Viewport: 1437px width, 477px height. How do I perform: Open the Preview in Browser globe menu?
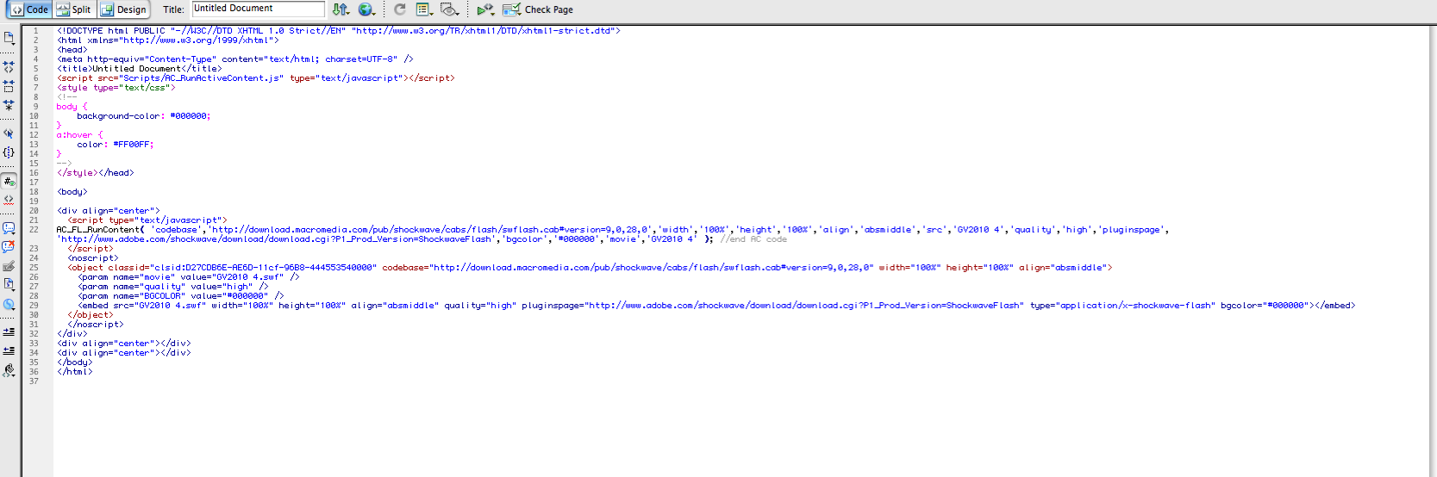(367, 9)
